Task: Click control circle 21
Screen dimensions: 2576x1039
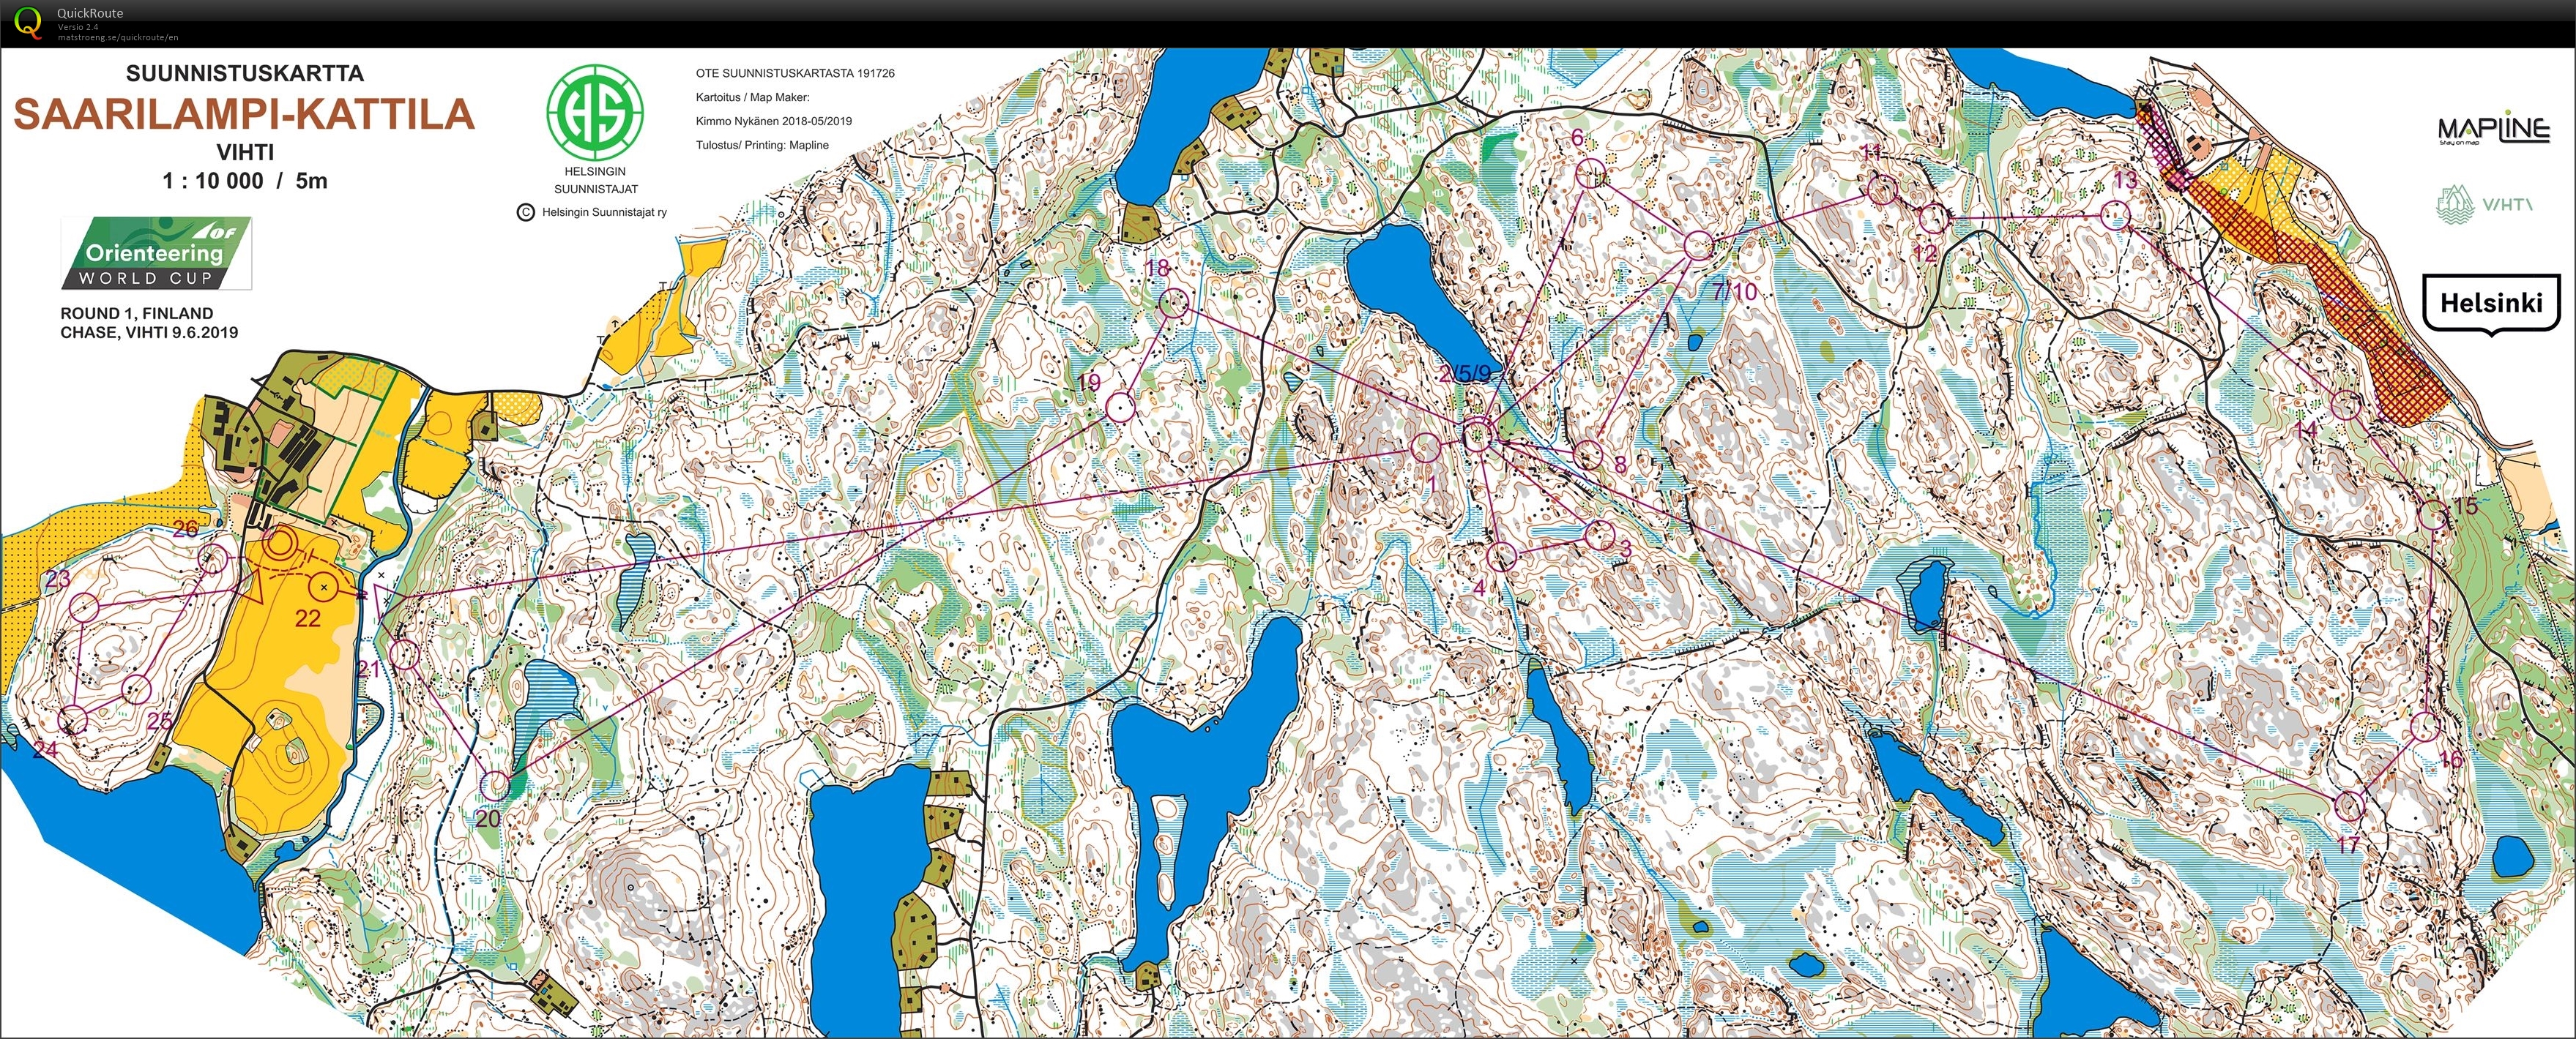Action: pyautogui.click(x=404, y=656)
